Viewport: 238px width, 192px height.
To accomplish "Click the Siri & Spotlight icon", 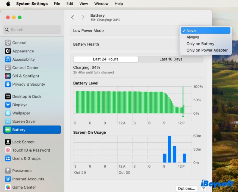I will (8, 76).
